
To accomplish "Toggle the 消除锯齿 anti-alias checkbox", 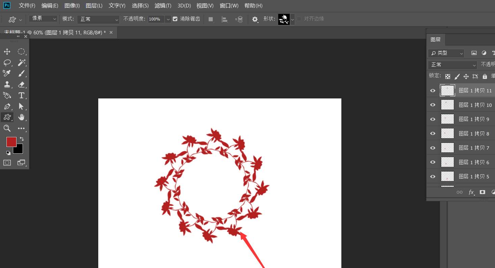I will 175,19.
